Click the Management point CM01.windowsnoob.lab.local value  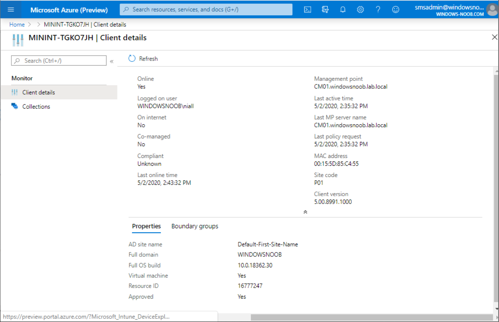coord(351,87)
